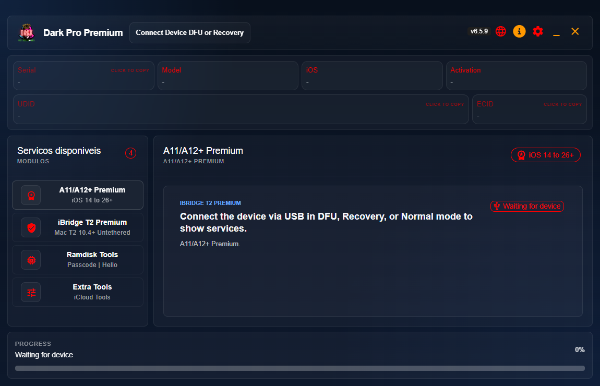Click the PROGRESS label

tap(33, 344)
